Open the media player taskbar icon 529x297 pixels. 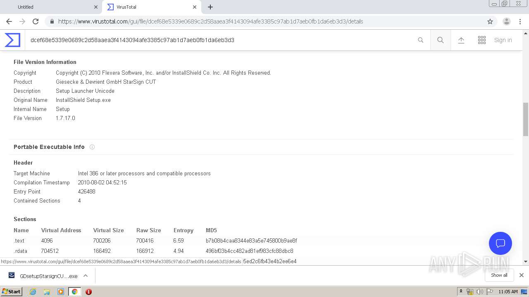pos(61,292)
